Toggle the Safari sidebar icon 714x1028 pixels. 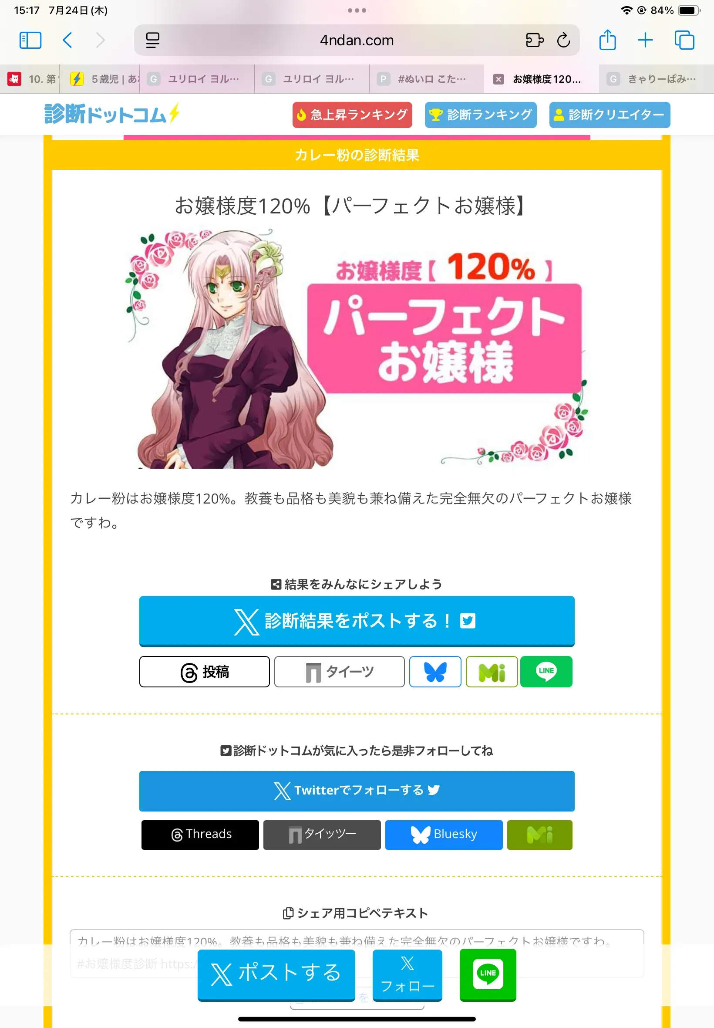point(30,40)
